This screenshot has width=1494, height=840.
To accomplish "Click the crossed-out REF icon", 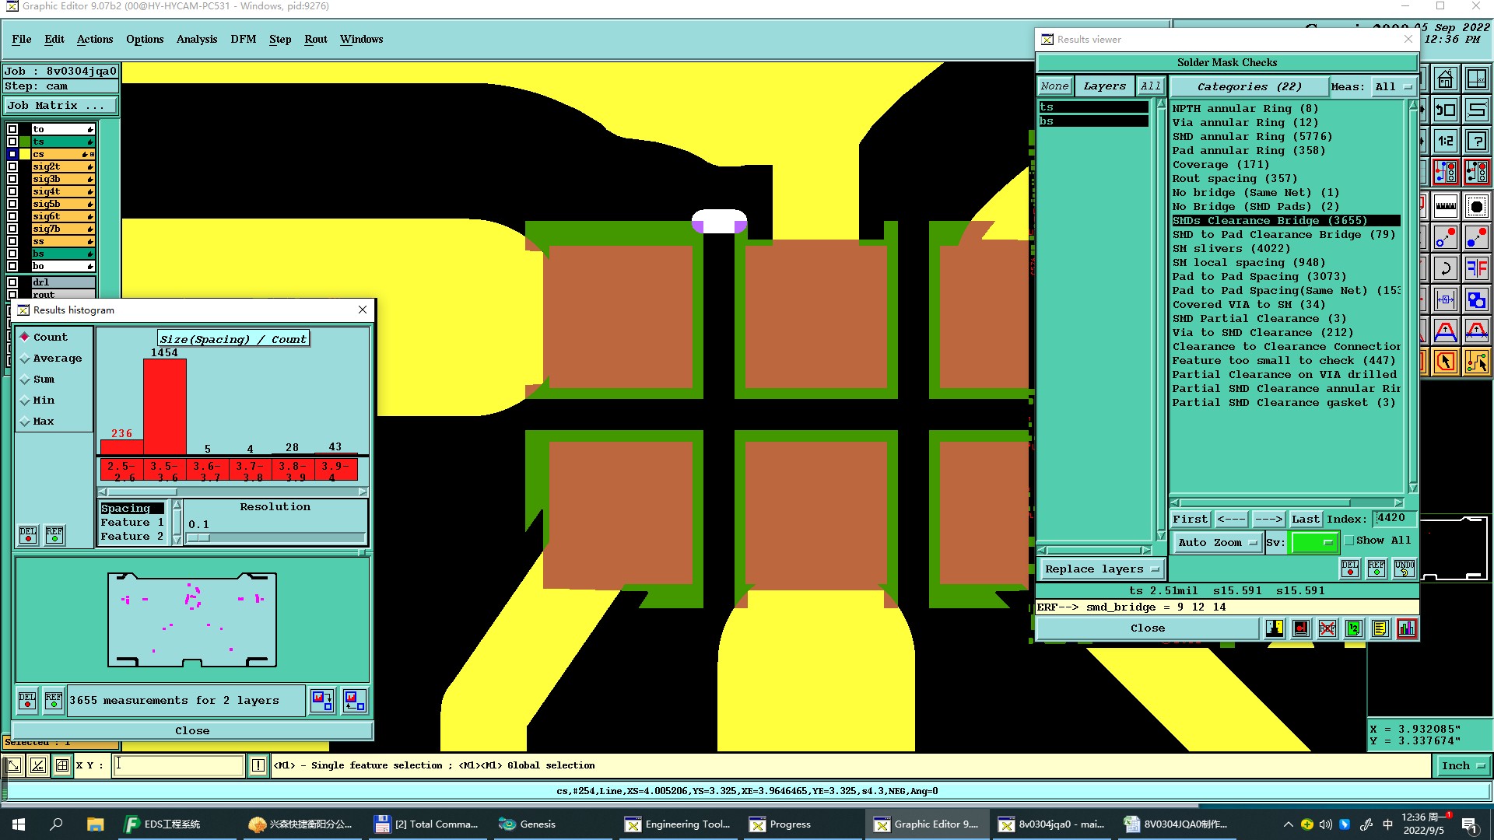I will 1327,628.
